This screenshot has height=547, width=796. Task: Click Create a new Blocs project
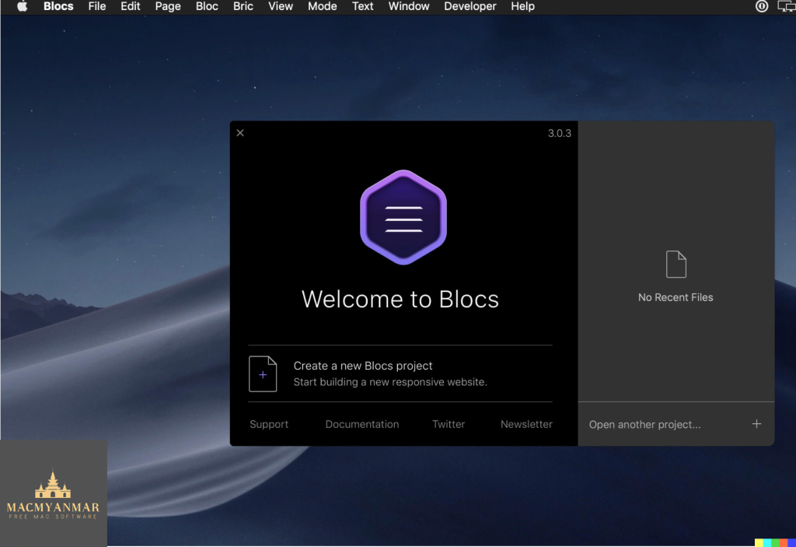click(x=363, y=366)
